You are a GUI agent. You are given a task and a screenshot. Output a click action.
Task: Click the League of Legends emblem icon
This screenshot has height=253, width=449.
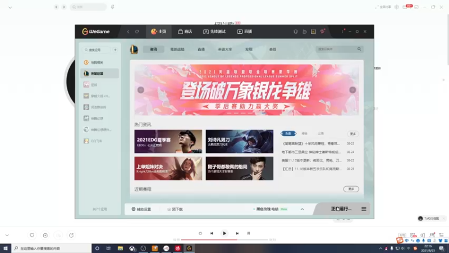pos(134,49)
